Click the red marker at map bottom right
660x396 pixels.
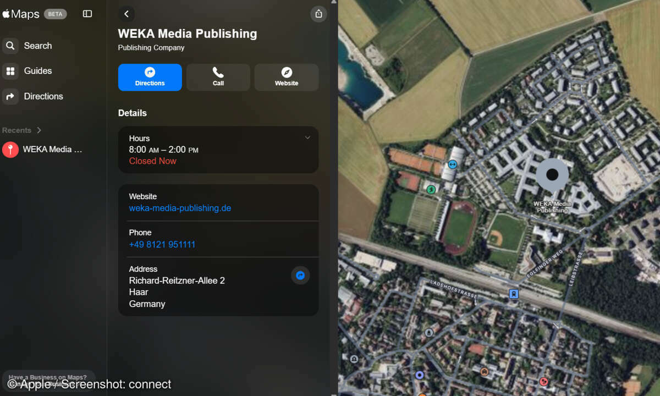pyautogui.click(x=544, y=381)
